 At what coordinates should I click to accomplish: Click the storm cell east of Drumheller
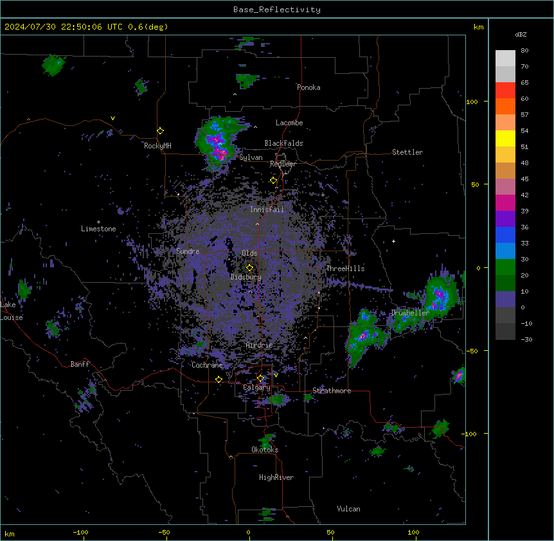(439, 296)
